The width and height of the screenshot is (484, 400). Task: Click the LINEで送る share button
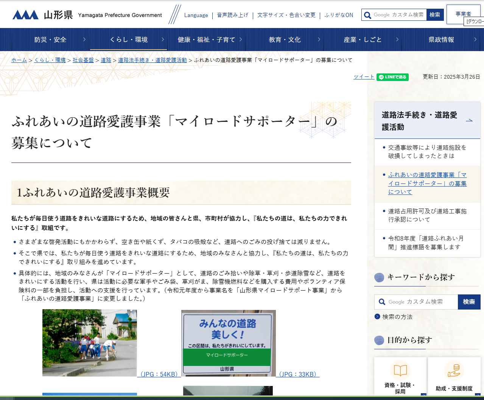coord(392,77)
